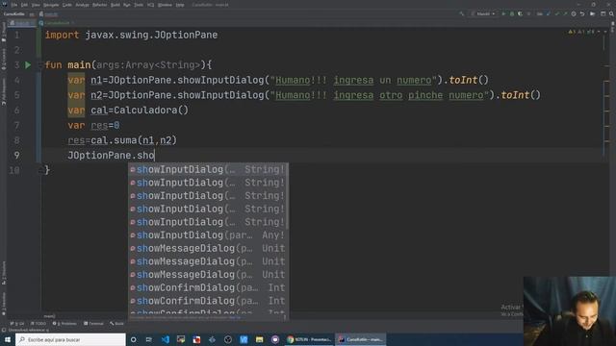Viewport: 616px width, 346px height.
Task: Open Search Everywhere magnifier icon
Action: (x=611, y=13)
